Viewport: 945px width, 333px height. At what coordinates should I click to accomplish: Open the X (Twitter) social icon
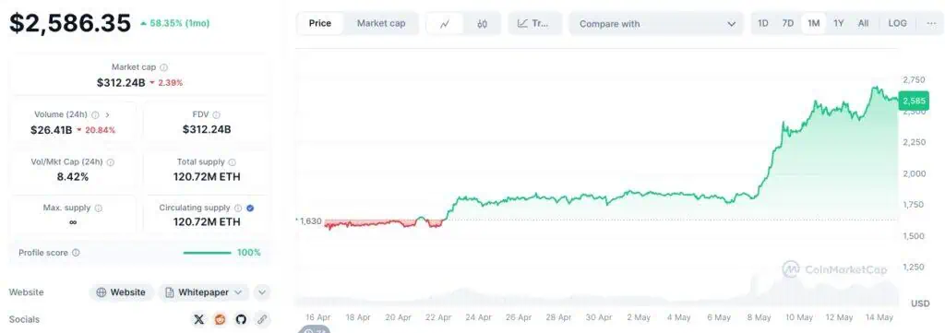(199, 319)
